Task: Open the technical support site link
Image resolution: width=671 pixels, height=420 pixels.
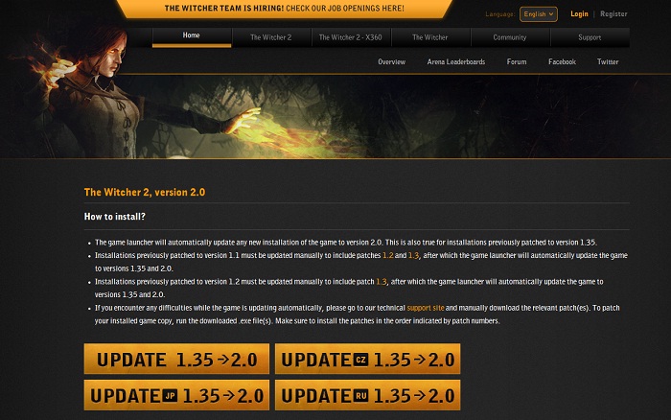Action: (426, 308)
